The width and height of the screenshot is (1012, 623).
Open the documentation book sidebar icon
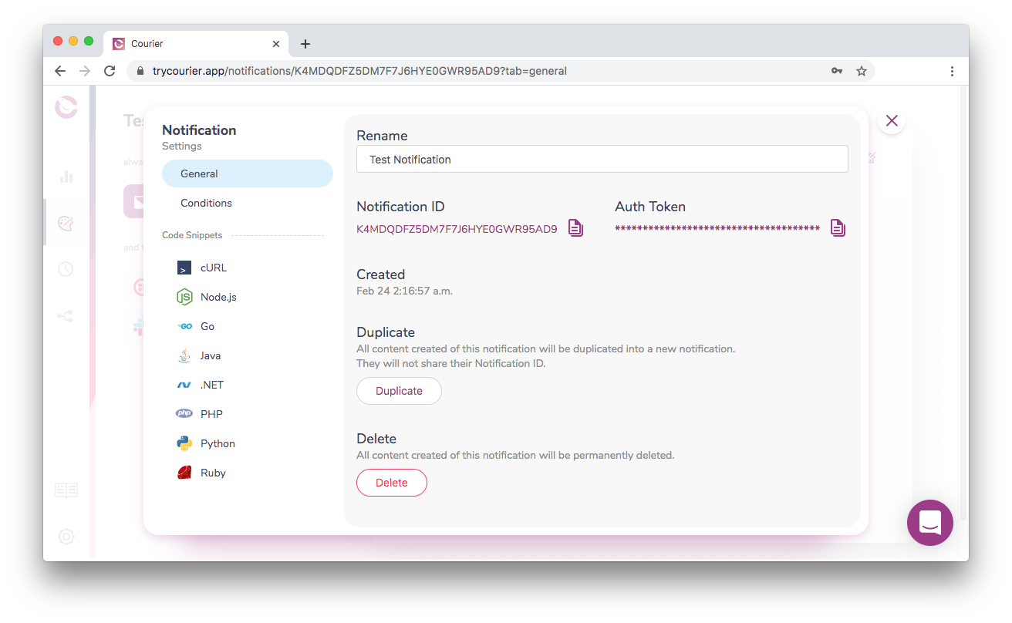click(66, 490)
